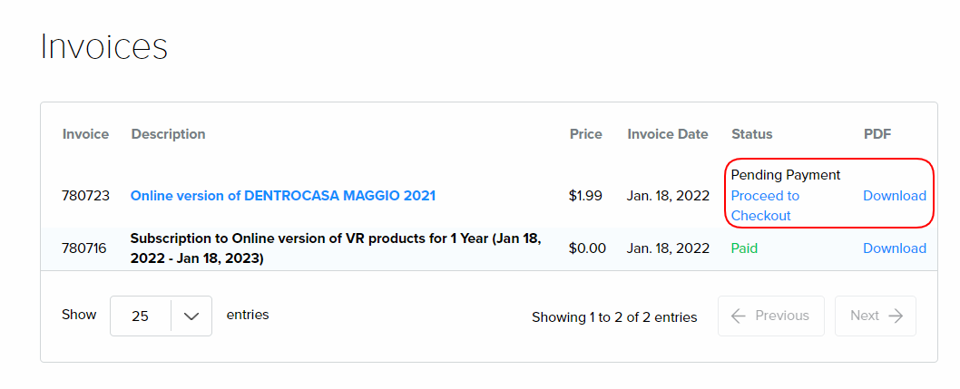960x389 pixels.
Task: Select invoice number 780716
Action: tap(85, 248)
